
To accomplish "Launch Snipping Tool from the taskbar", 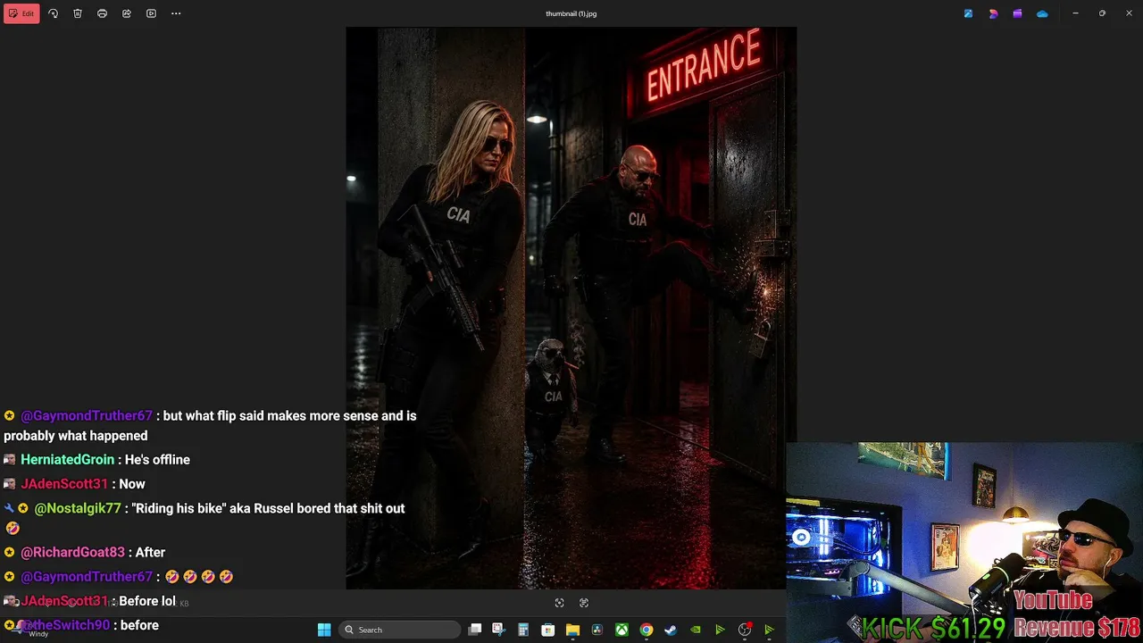I will [x=498, y=630].
